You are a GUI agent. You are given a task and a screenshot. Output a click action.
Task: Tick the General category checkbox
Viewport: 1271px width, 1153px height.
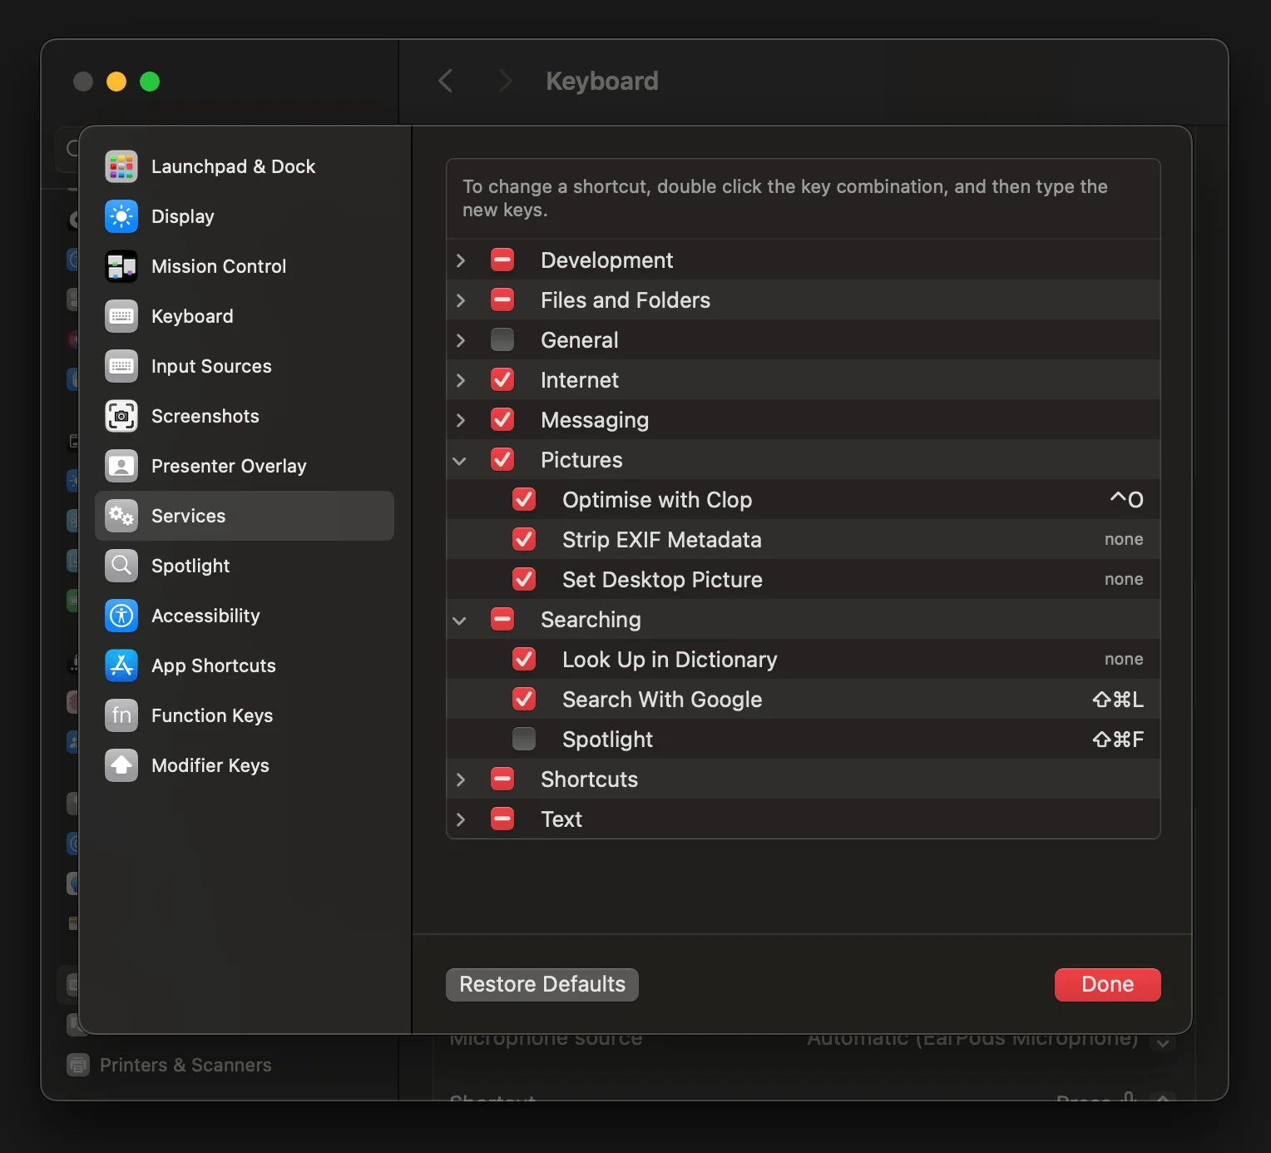[502, 339]
